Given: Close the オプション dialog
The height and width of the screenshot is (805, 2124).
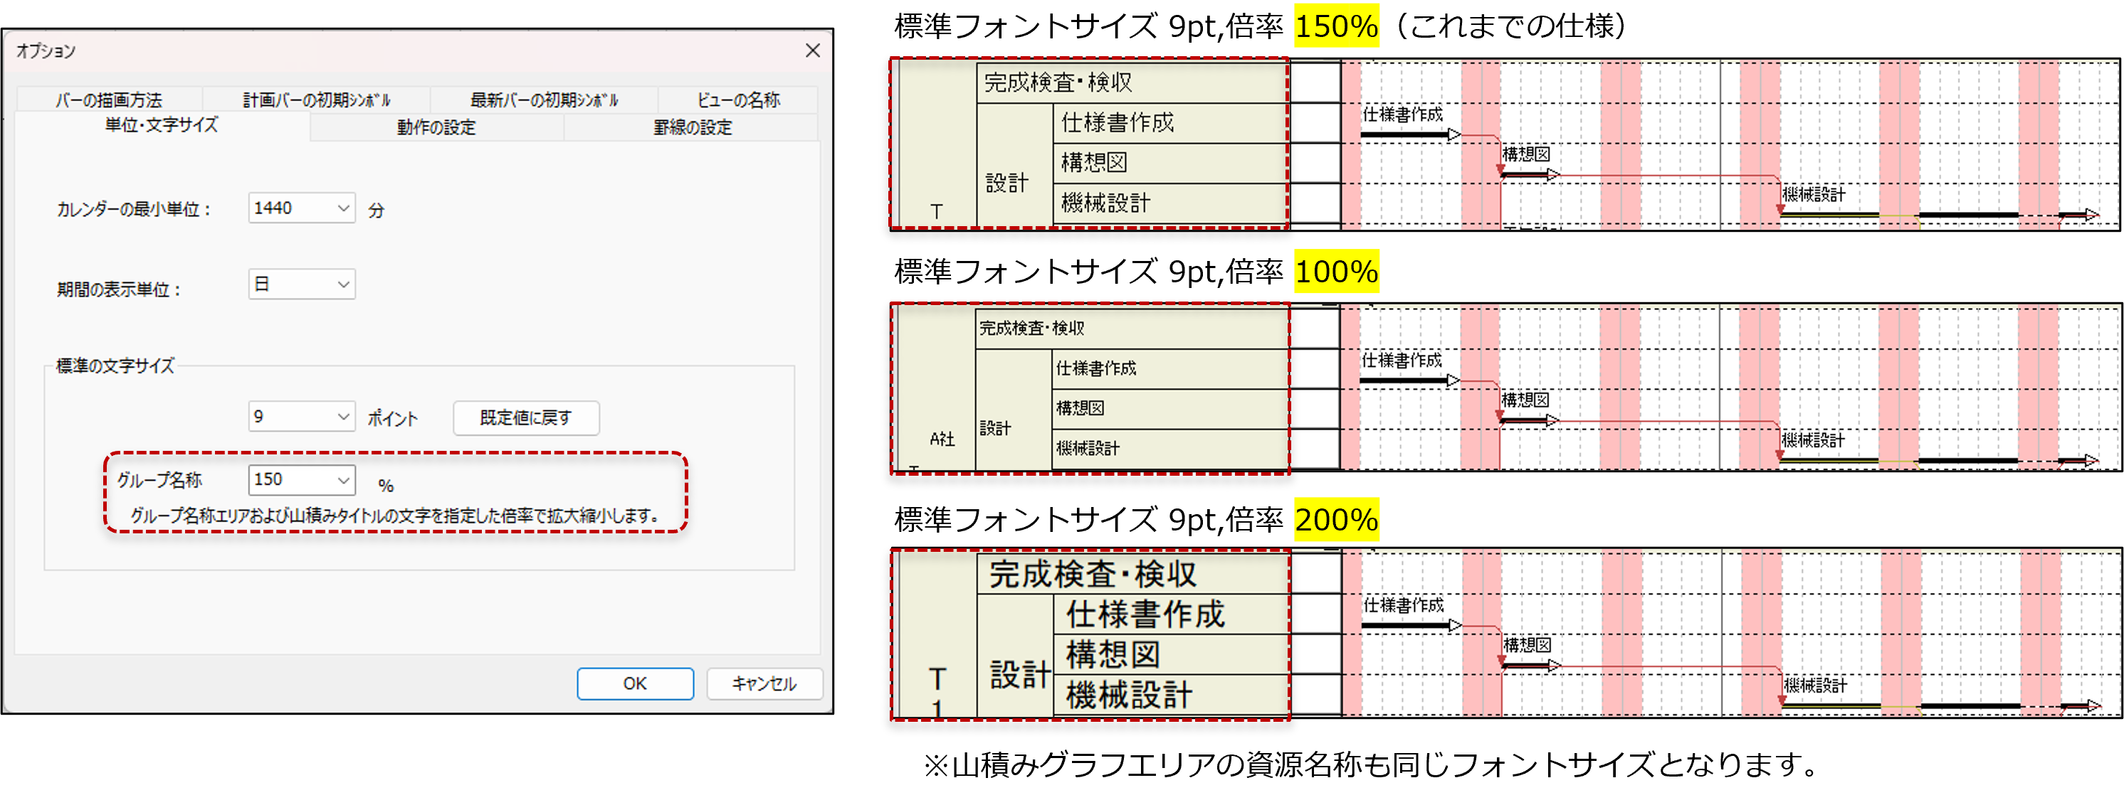Looking at the screenshot, I should point(812,51).
